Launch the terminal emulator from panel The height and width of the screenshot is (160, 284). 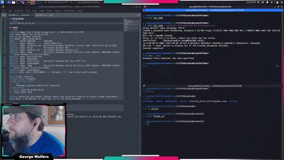[18, 2]
